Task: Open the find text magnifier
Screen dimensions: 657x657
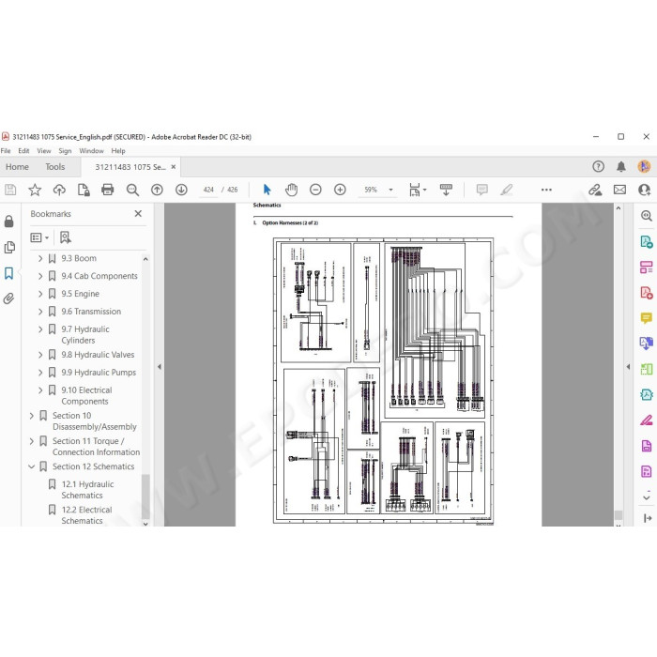Action: (x=132, y=190)
